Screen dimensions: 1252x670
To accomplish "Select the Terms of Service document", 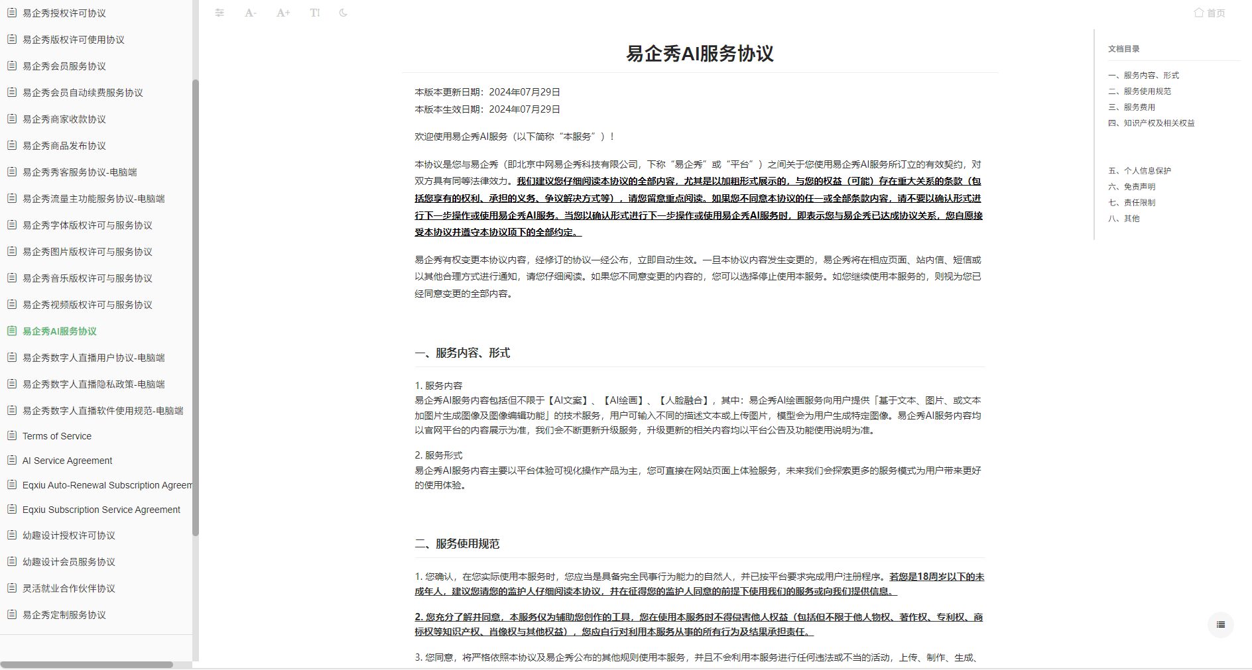I will tap(56, 436).
